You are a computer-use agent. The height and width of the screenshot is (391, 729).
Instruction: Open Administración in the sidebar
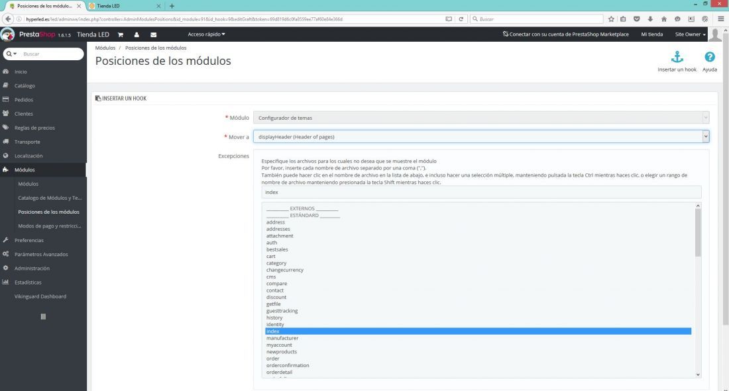pos(32,269)
